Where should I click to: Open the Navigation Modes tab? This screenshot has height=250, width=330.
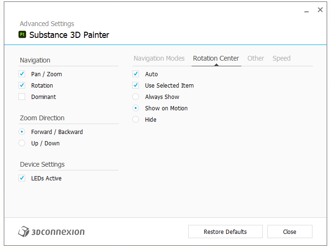[x=159, y=58]
